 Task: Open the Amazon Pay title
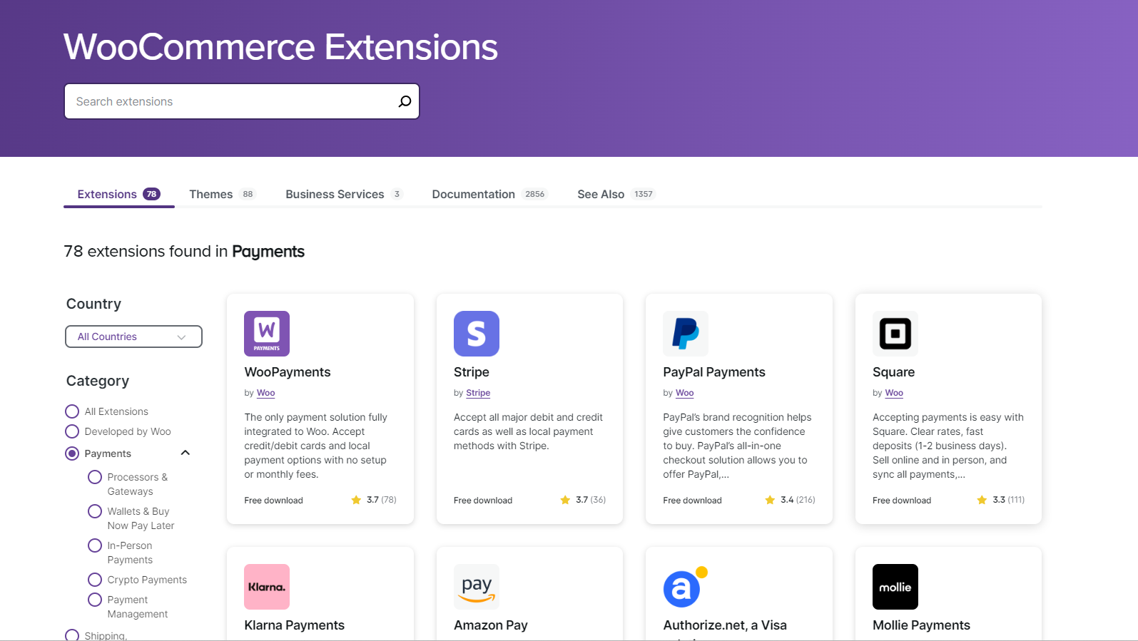point(491,625)
